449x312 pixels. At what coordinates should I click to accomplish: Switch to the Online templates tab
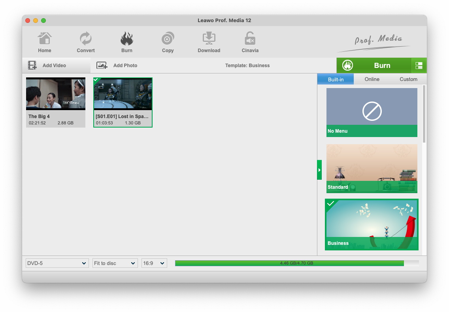tap(372, 79)
